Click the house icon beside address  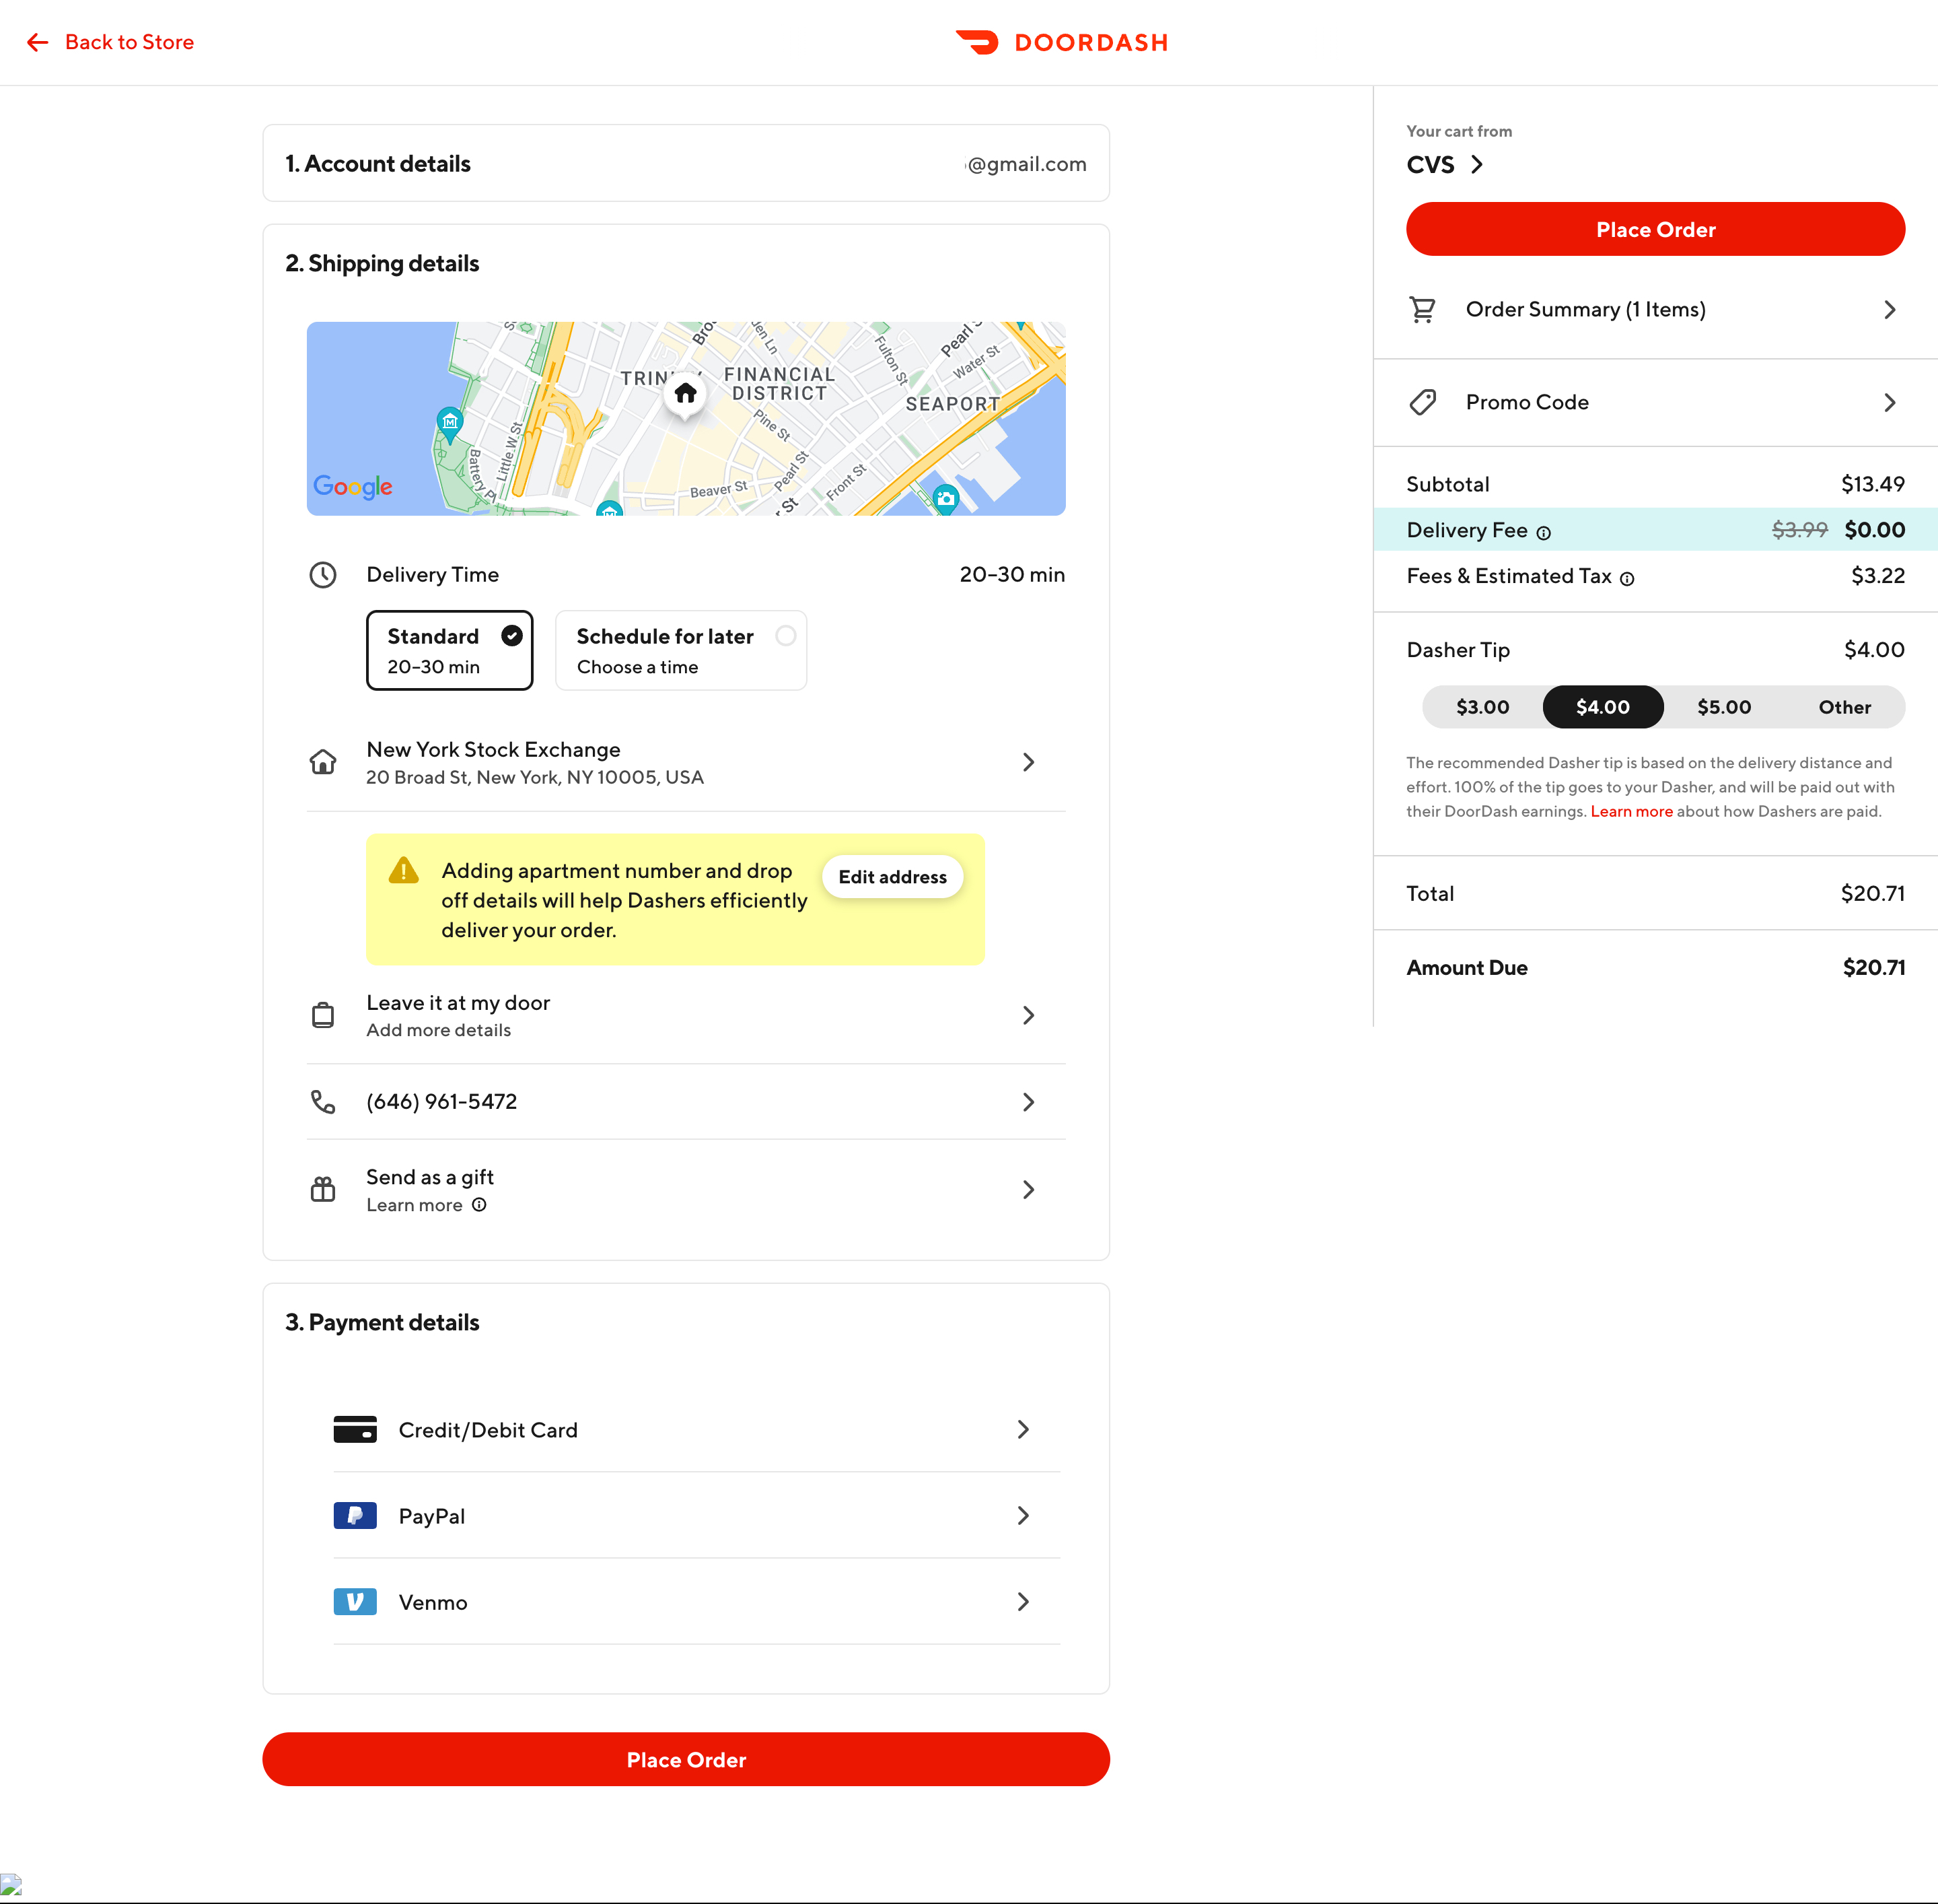[323, 762]
